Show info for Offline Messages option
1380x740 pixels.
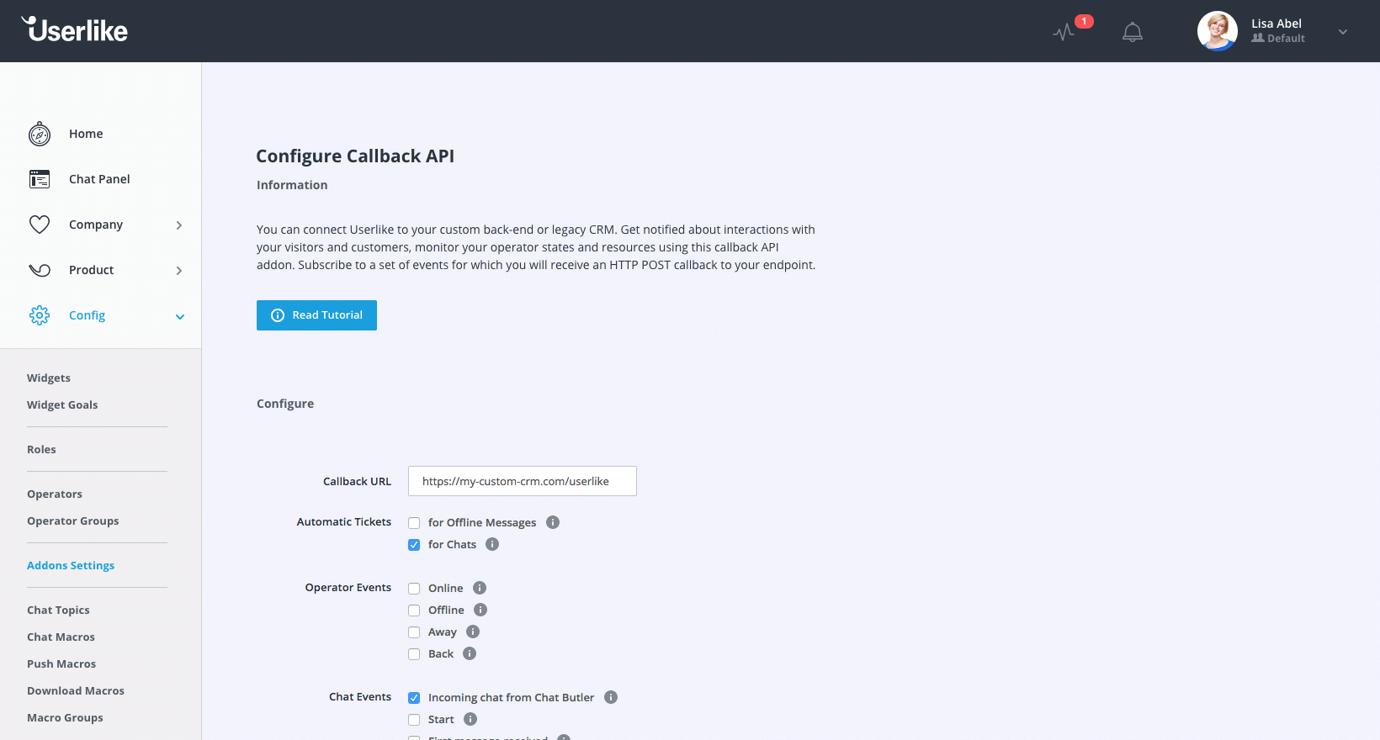pos(553,522)
